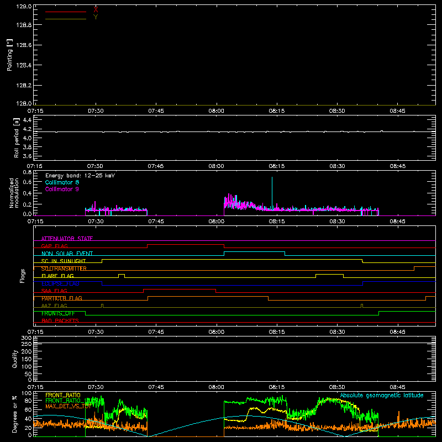Select the GAP_FLAG label
This screenshot has height=442, width=442.
click(x=54, y=246)
